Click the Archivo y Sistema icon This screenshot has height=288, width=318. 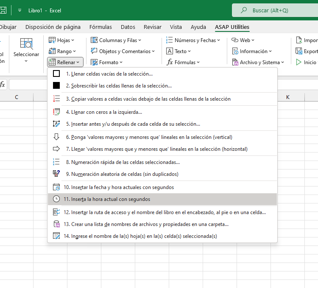[235, 62]
